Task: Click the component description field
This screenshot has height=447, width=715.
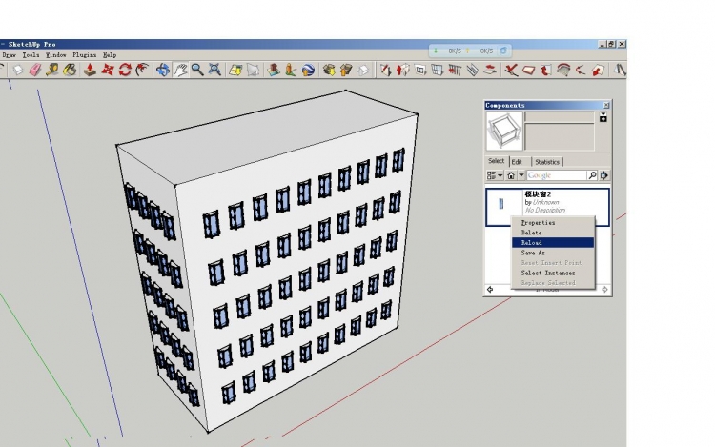Action: tap(560, 136)
